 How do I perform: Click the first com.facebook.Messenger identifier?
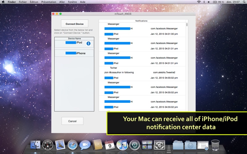click(x=164, y=29)
